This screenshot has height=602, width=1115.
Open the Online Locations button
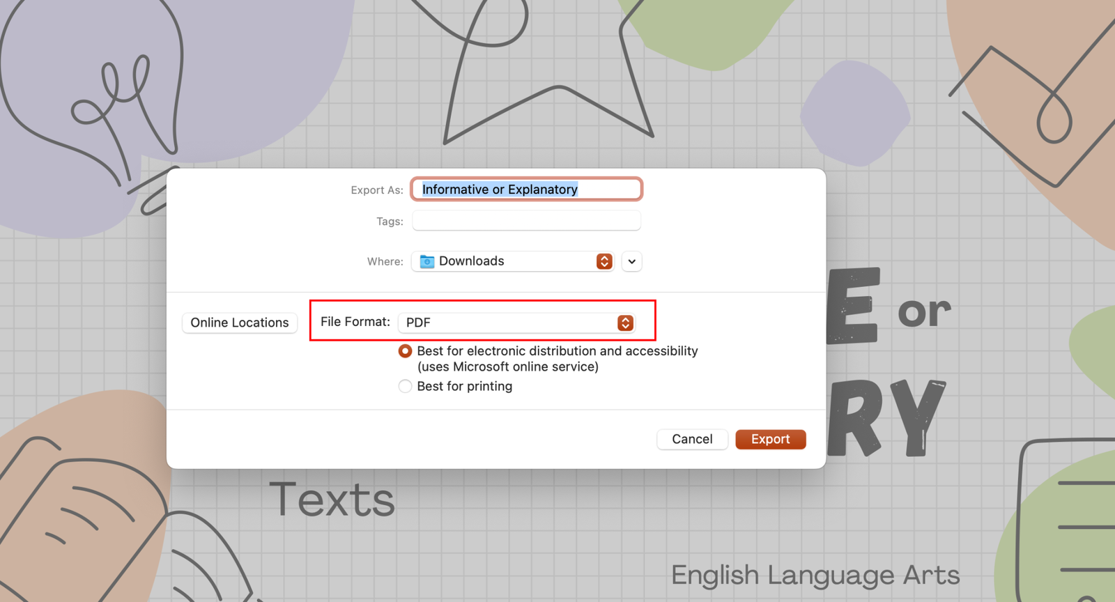click(240, 323)
